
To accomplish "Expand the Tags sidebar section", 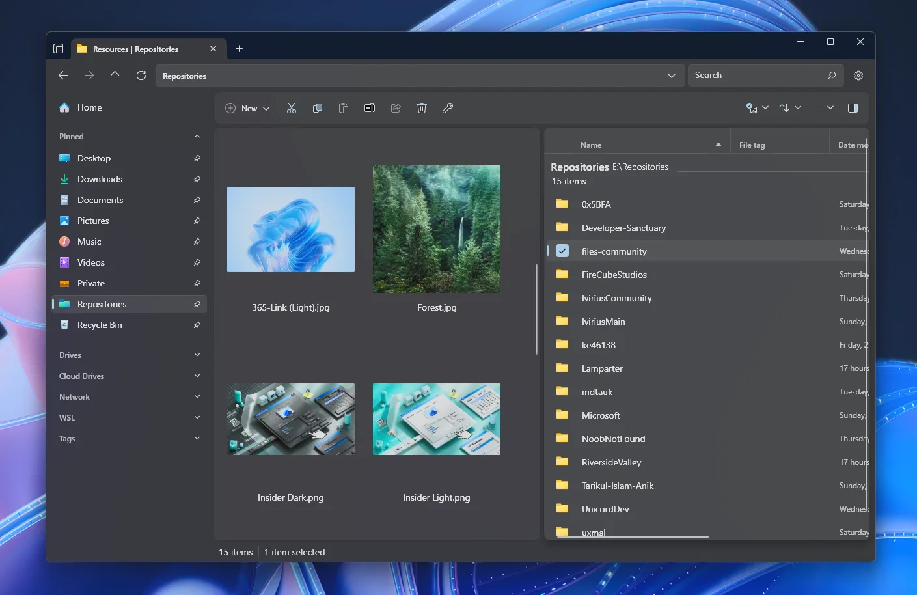I will tap(197, 439).
